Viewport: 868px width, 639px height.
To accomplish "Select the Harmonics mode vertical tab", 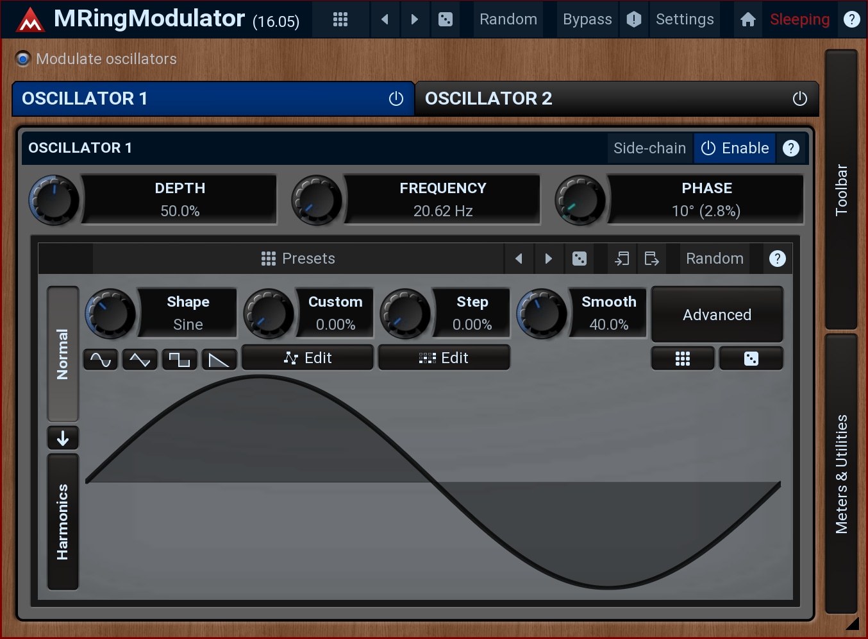I will pyautogui.click(x=63, y=522).
